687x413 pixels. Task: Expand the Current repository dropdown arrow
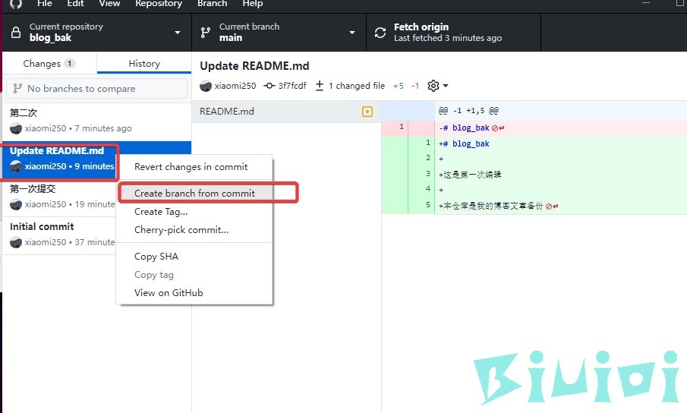[x=178, y=33]
